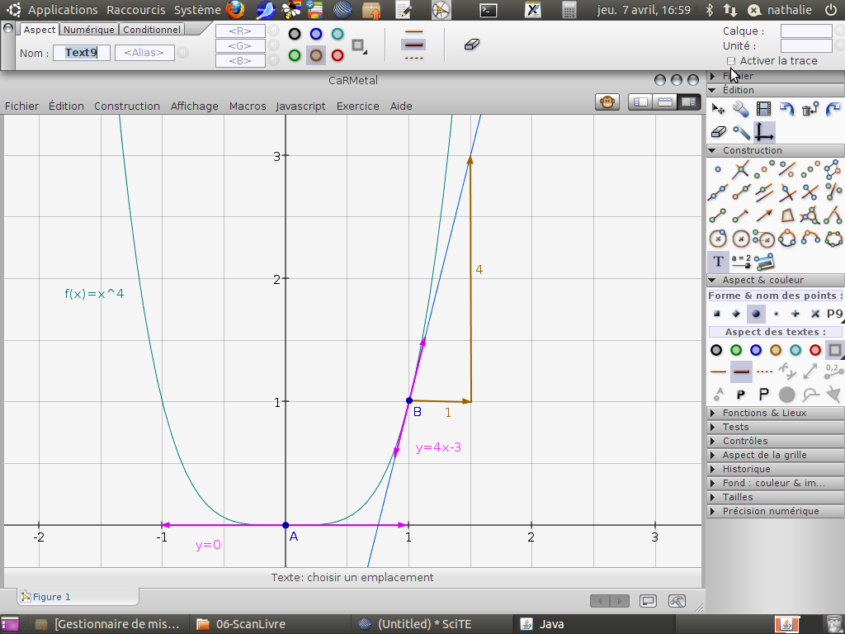This screenshot has height=634, width=845.
Task: Click the monkey icon in the toolbar
Action: tap(607, 102)
